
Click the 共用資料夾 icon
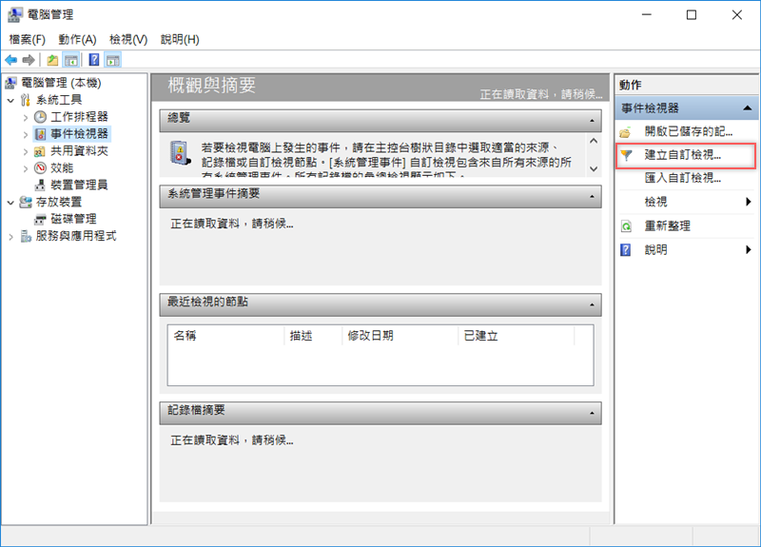[x=40, y=151]
